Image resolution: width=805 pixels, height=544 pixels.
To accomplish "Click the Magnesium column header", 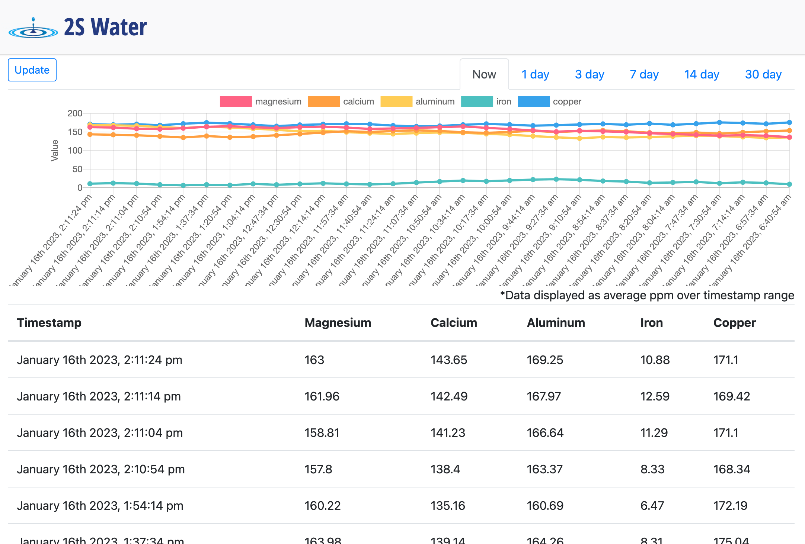I will coord(338,322).
